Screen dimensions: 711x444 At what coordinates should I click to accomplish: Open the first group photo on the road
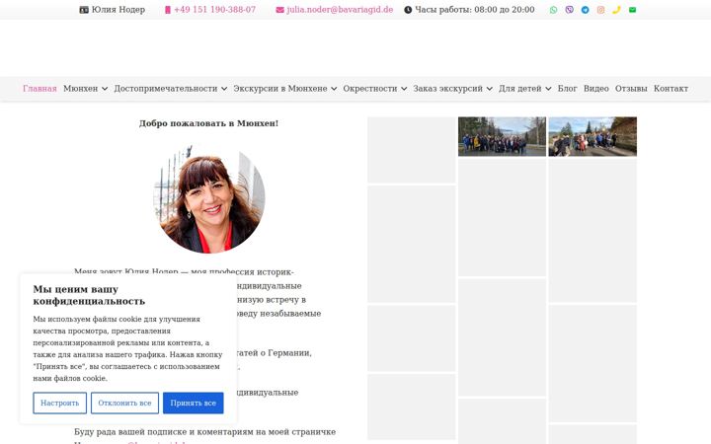502,136
